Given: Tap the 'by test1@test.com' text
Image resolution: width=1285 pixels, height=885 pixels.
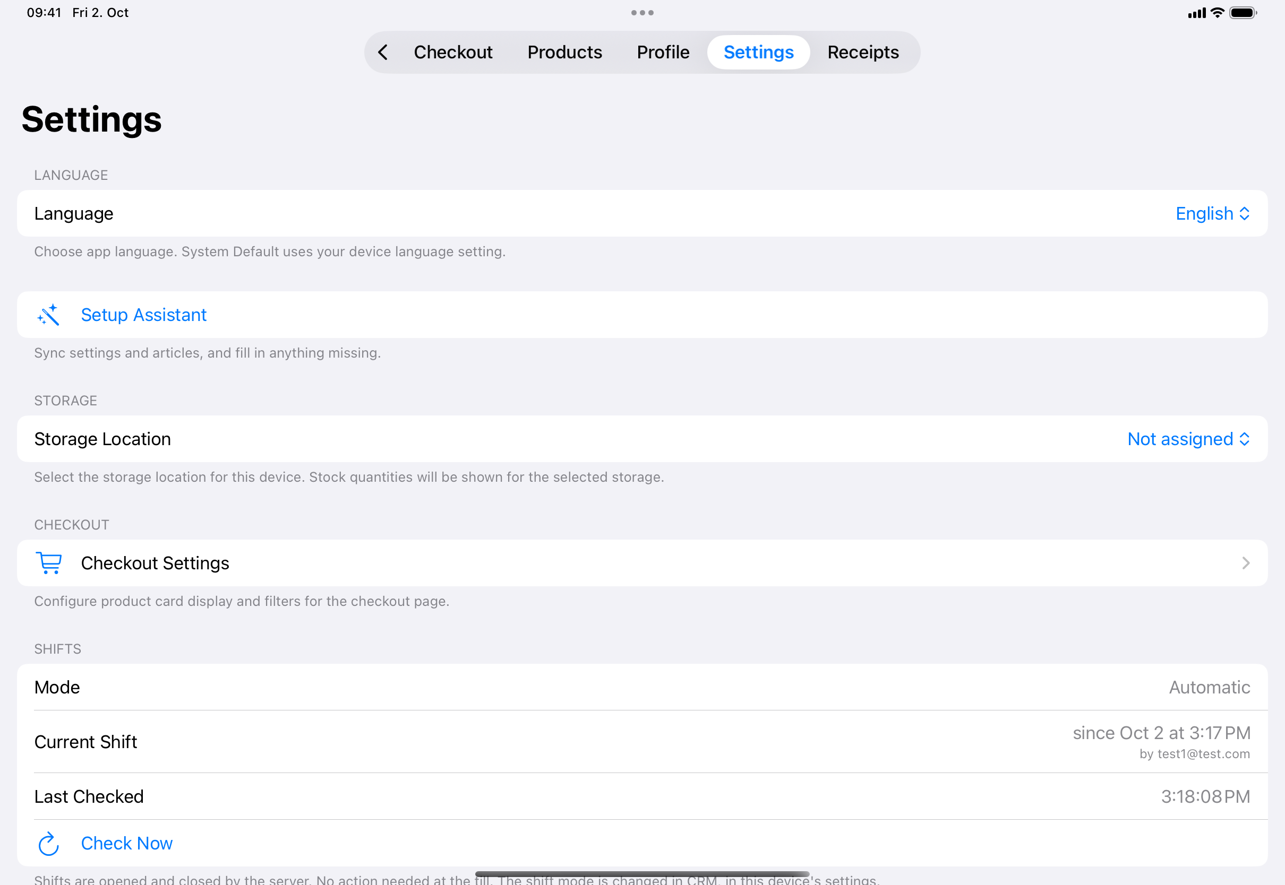Looking at the screenshot, I should coord(1195,753).
